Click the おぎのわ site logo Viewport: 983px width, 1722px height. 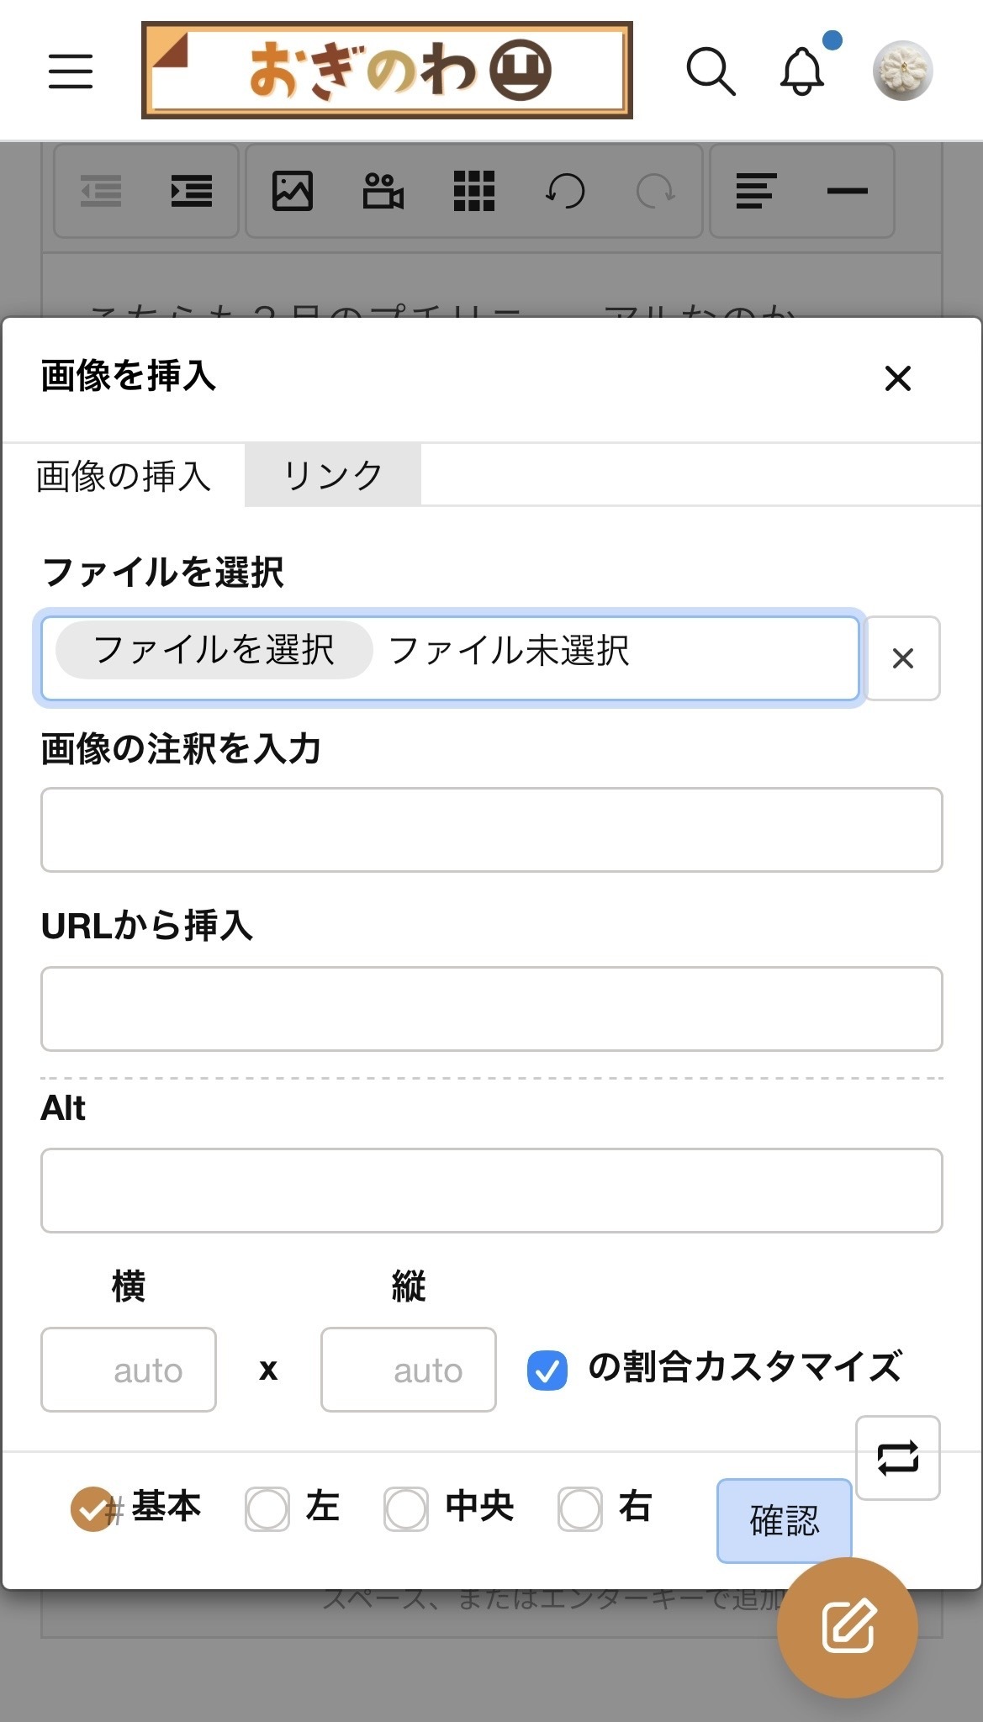tap(387, 71)
